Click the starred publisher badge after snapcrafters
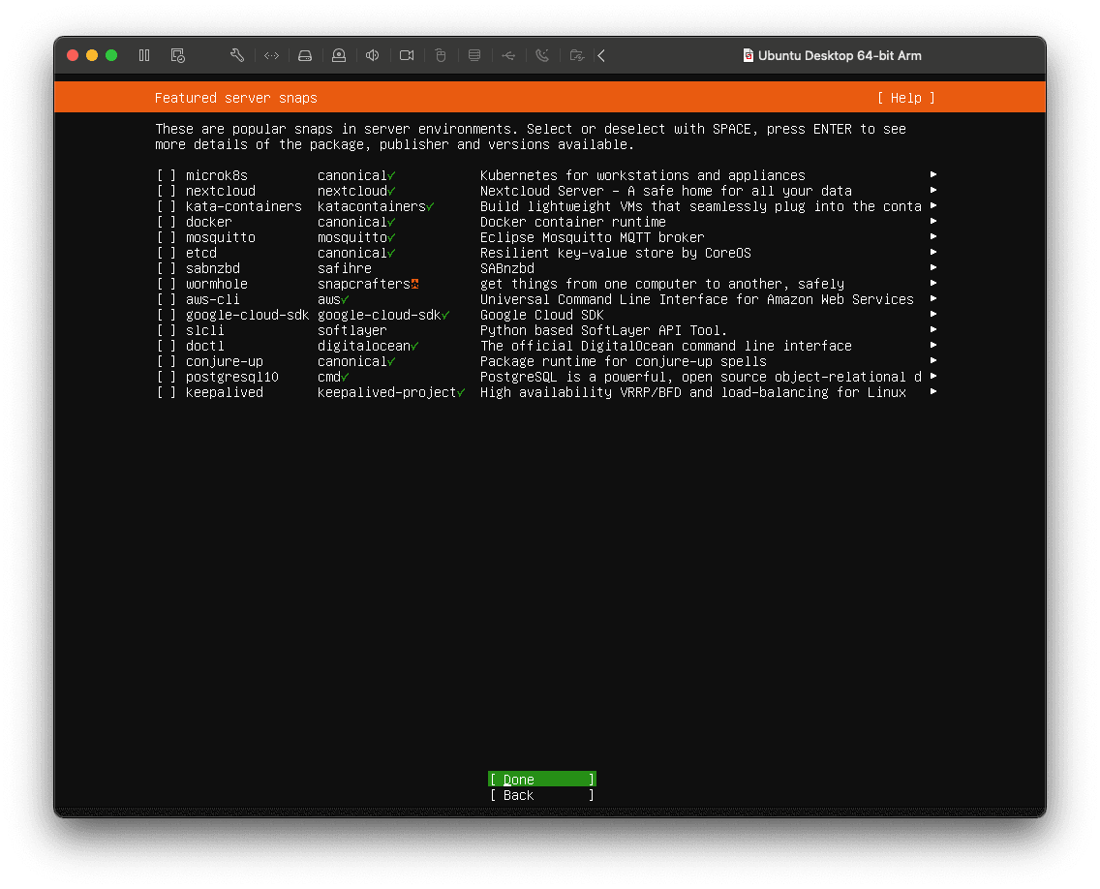 tap(414, 284)
